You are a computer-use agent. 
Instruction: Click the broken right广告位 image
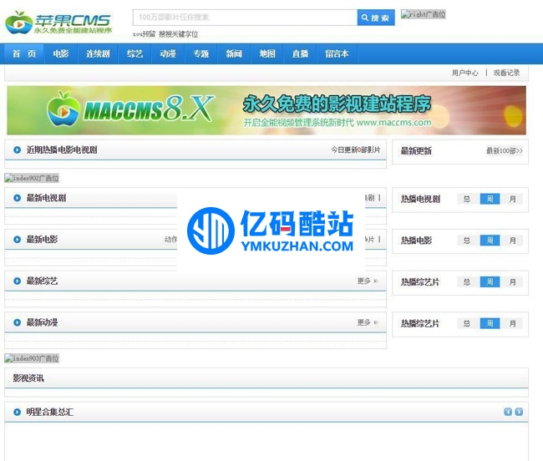pos(424,14)
